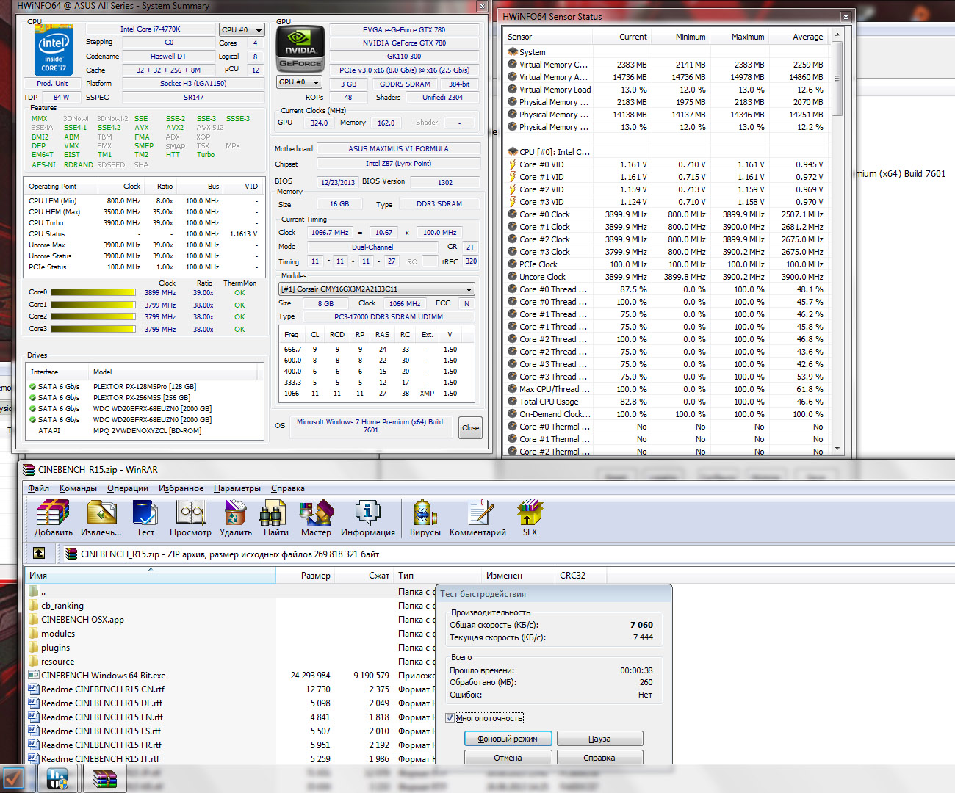Open the CPU #0 selector dropdown

(x=242, y=30)
